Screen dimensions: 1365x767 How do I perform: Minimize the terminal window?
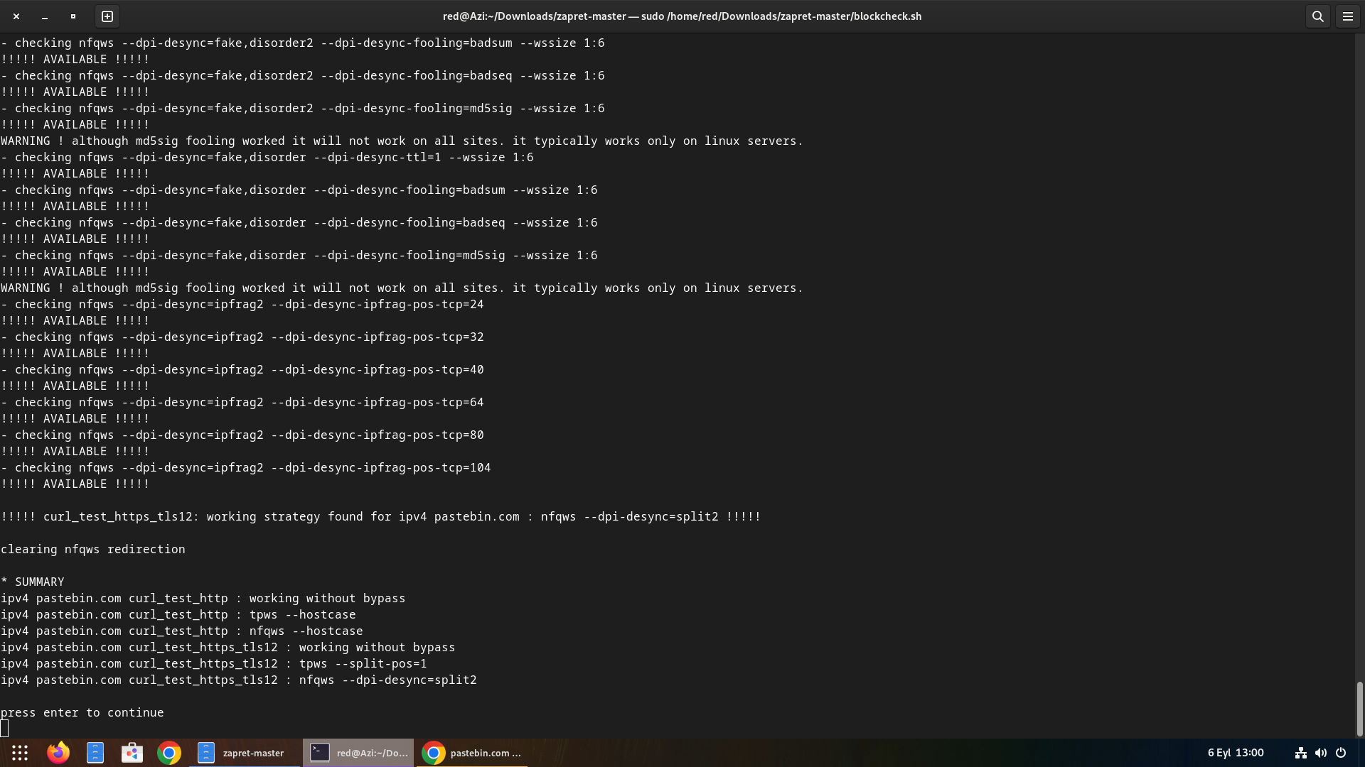coord(45,16)
